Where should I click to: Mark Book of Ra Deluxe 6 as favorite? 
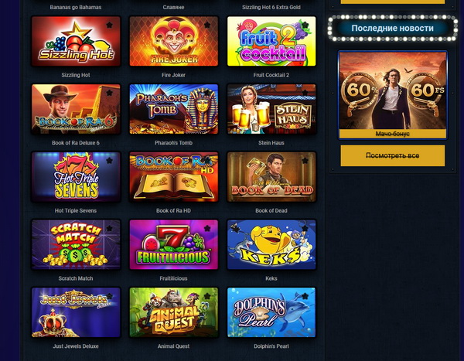coord(109,93)
